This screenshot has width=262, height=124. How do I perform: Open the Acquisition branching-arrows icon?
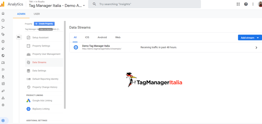coord(3,27)
